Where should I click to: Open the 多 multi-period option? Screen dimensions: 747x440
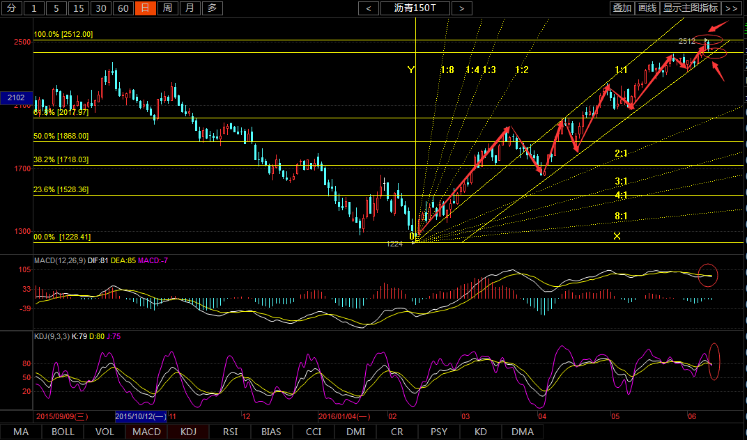(x=213, y=8)
